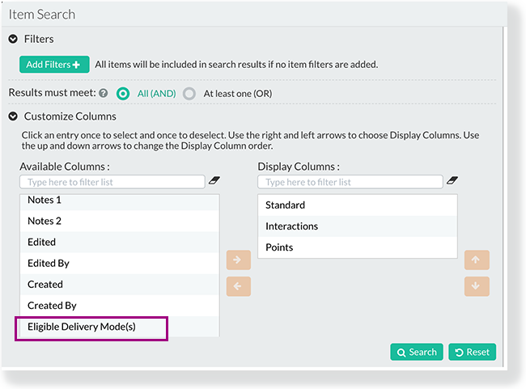Click the Display Columns filter text field
Viewport: 526px width, 389px height.
pyautogui.click(x=350, y=182)
